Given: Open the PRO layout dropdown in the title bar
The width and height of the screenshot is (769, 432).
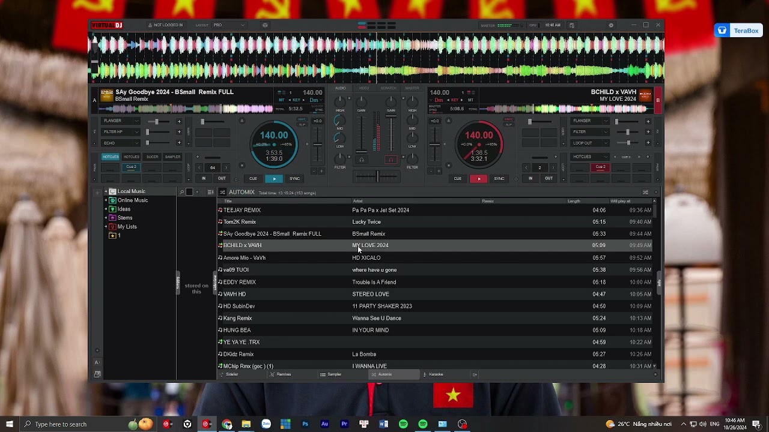Looking at the screenshot, I should point(229,25).
